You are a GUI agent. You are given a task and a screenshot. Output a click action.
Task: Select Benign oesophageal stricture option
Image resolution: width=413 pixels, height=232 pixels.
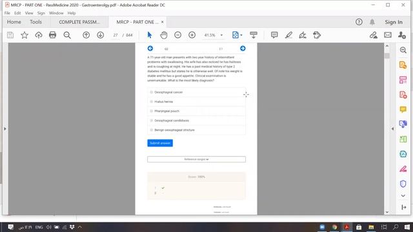point(196,130)
